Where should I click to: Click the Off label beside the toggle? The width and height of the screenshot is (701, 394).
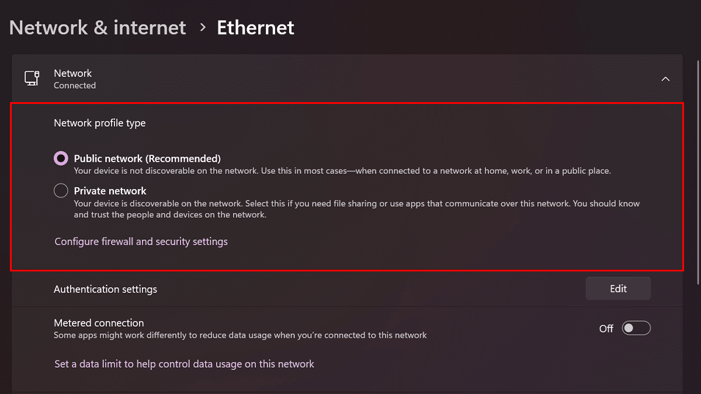(606, 329)
